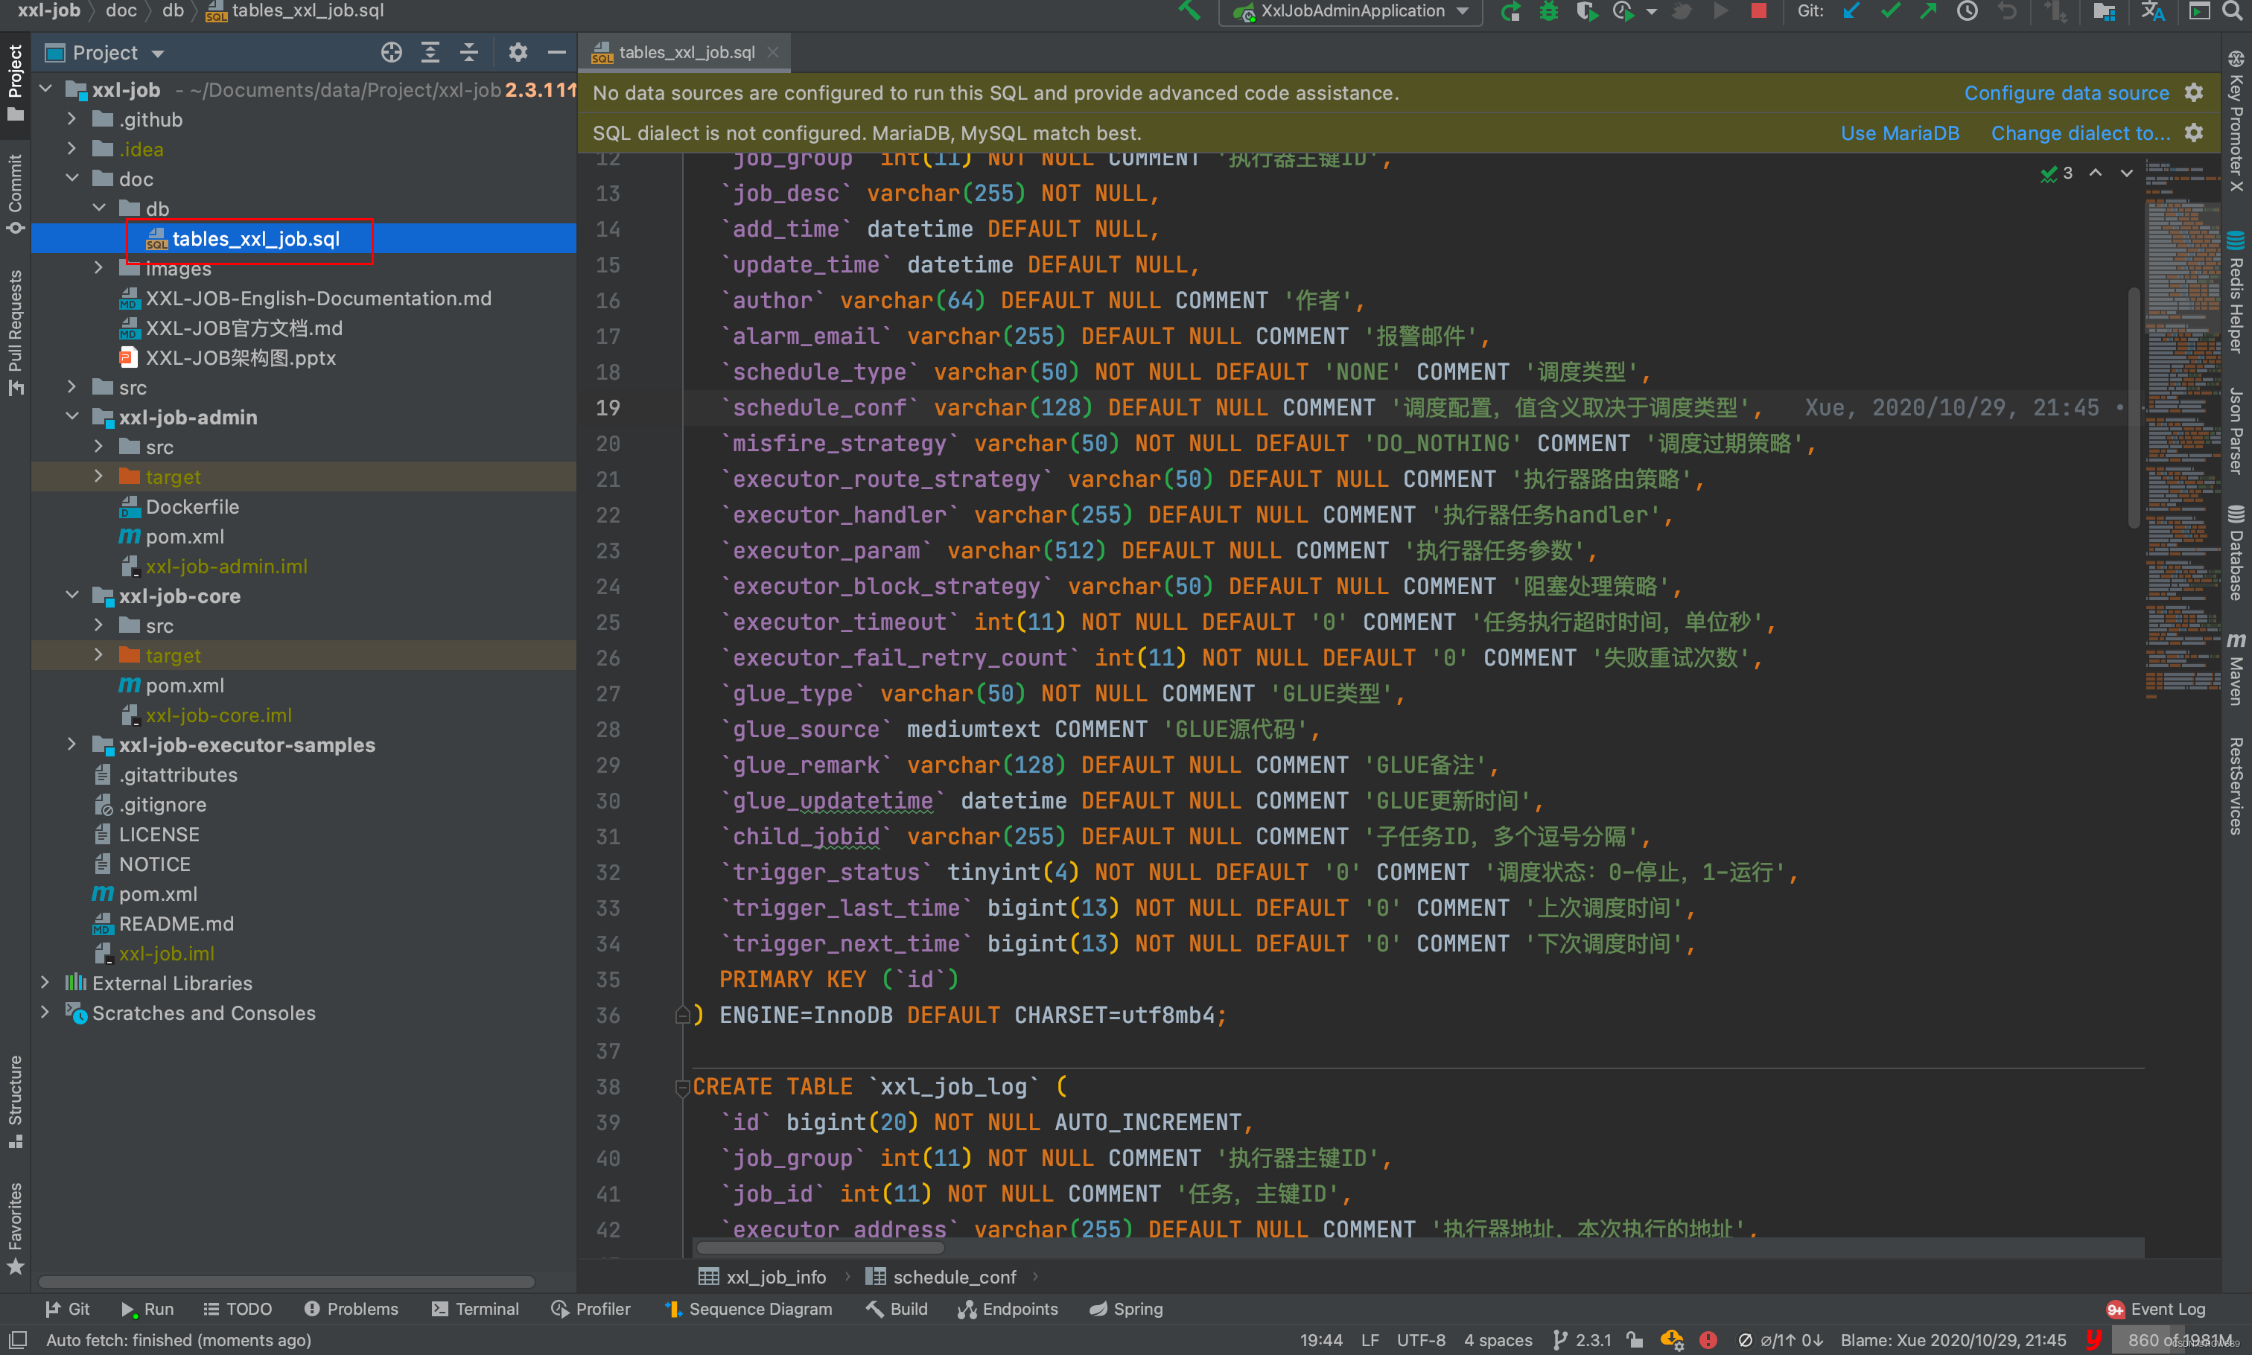The height and width of the screenshot is (1355, 2252).
Task: Expand the .idea folder
Action: point(72,149)
